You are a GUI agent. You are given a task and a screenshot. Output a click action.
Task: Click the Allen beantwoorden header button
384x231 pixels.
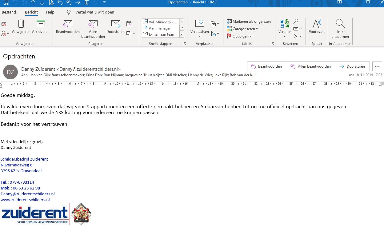click(311, 66)
